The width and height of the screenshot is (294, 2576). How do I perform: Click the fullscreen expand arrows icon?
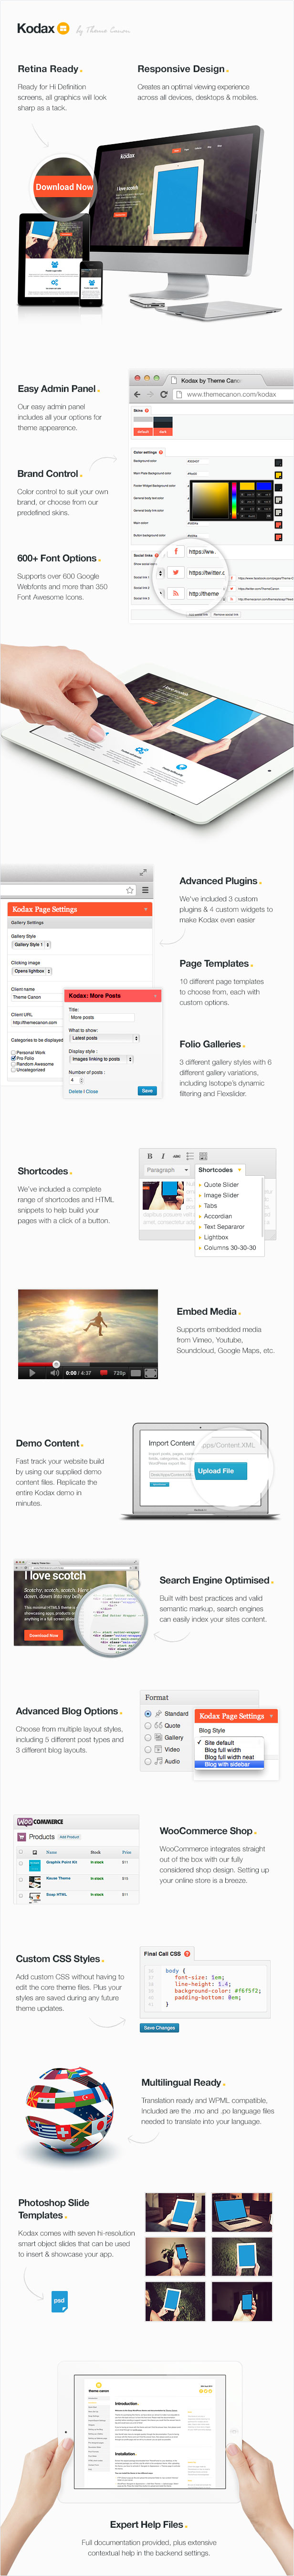(143, 872)
